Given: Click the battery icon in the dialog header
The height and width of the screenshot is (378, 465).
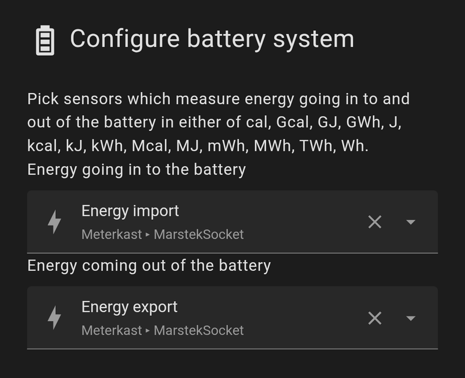Looking at the screenshot, I should click(45, 40).
